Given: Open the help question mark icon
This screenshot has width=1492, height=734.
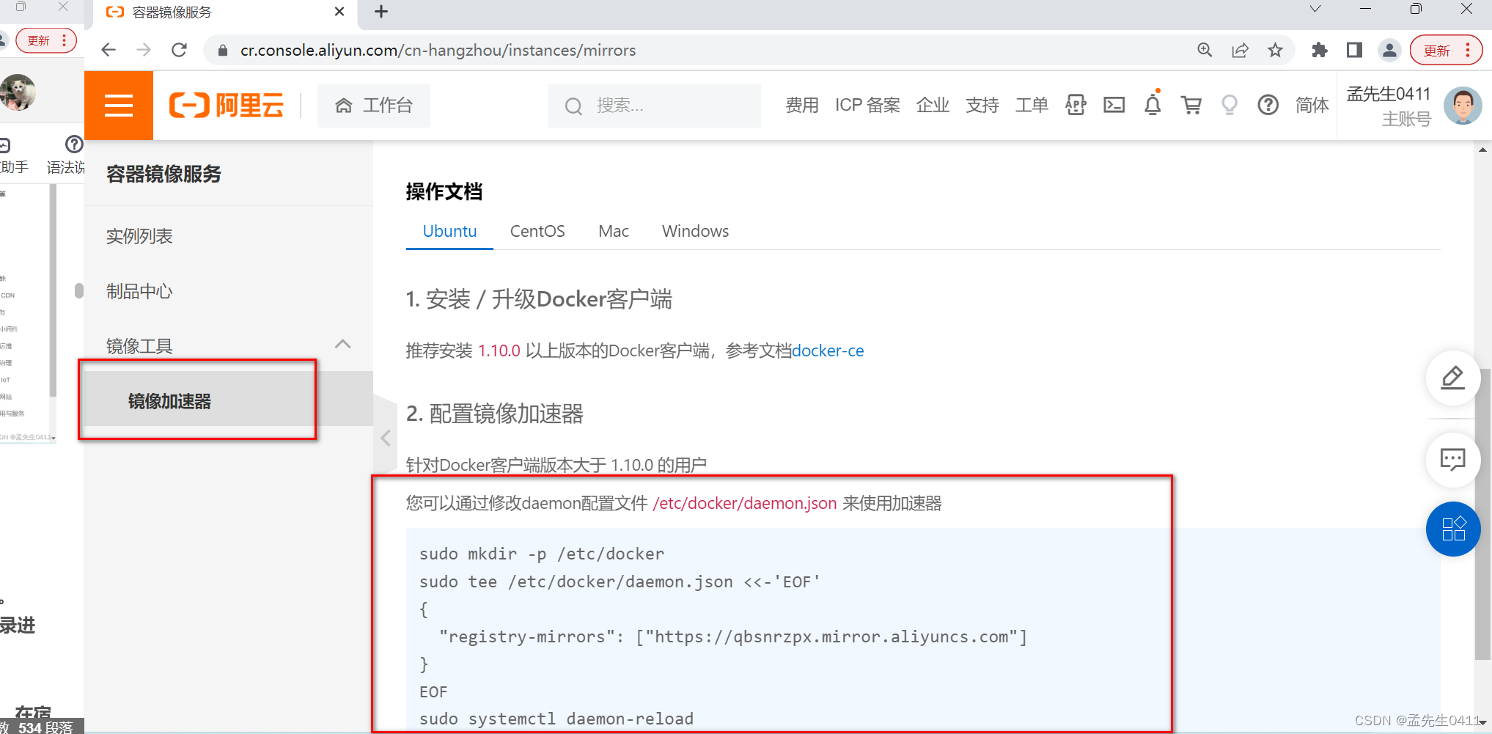Looking at the screenshot, I should coord(1268,106).
